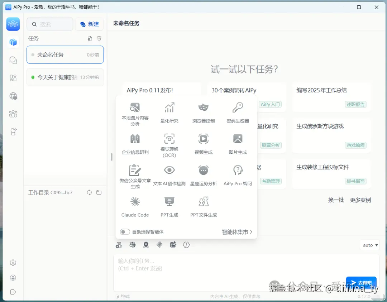Click the 新建 button

[89, 24]
